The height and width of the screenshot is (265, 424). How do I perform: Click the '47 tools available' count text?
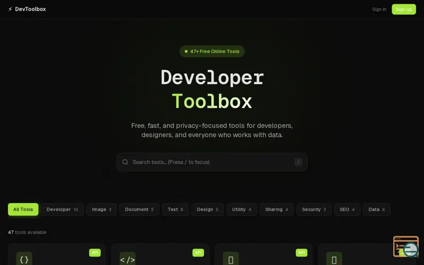(x=27, y=232)
